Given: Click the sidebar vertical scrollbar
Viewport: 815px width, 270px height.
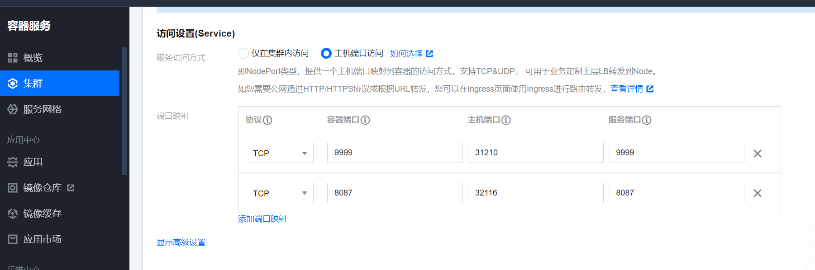Looking at the screenshot, I should tap(124, 111).
